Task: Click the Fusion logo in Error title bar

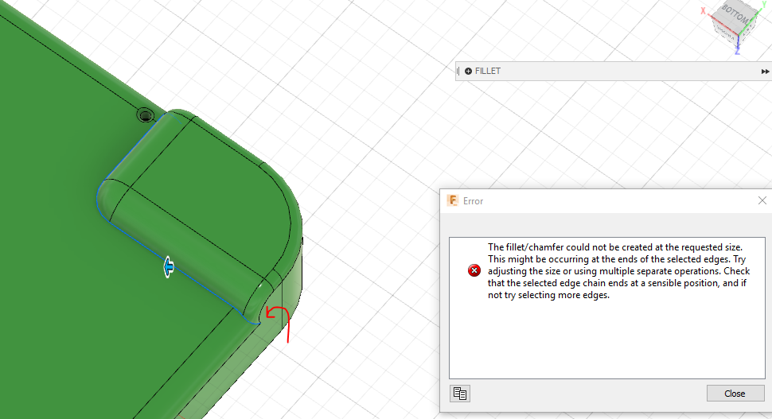Action: [x=452, y=200]
